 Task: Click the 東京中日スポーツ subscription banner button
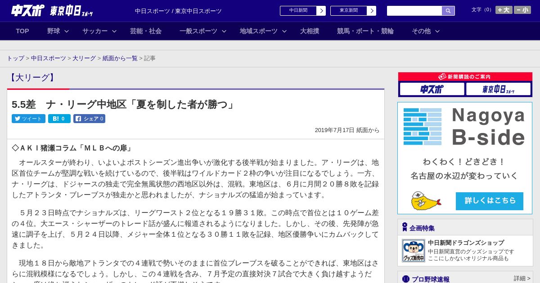tap(498, 89)
